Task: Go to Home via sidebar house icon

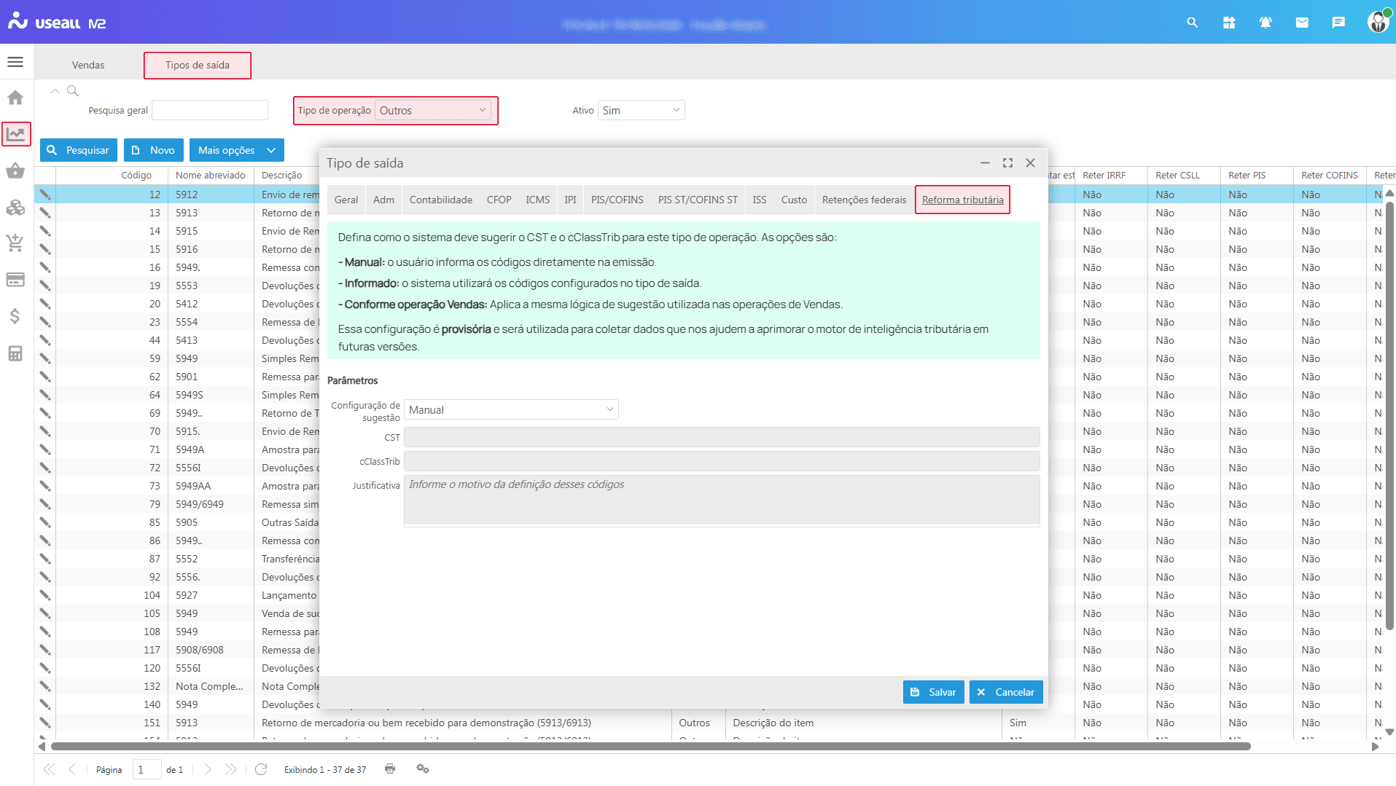Action: pyautogui.click(x=15, y=98)
